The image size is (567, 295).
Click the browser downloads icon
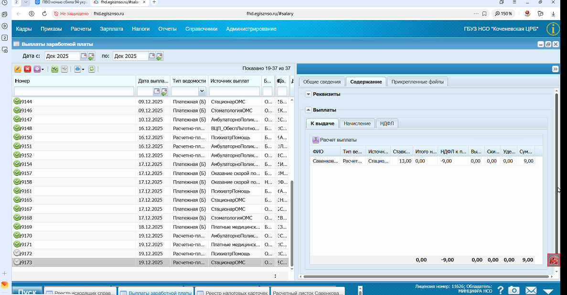coord(553,14)
